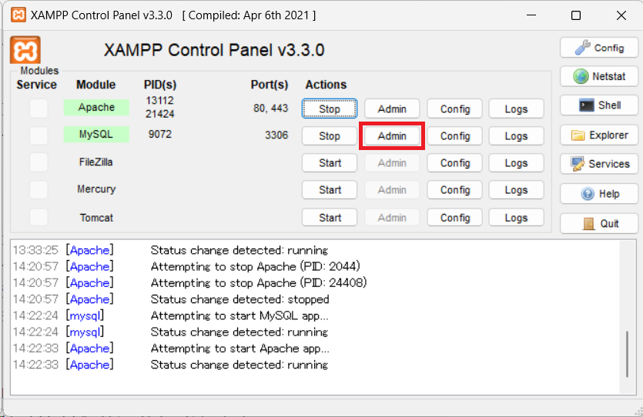This screenshot has width=643, height=417.
Task: Toggle the MySQL service checkbox
Action: coord(39,135)
